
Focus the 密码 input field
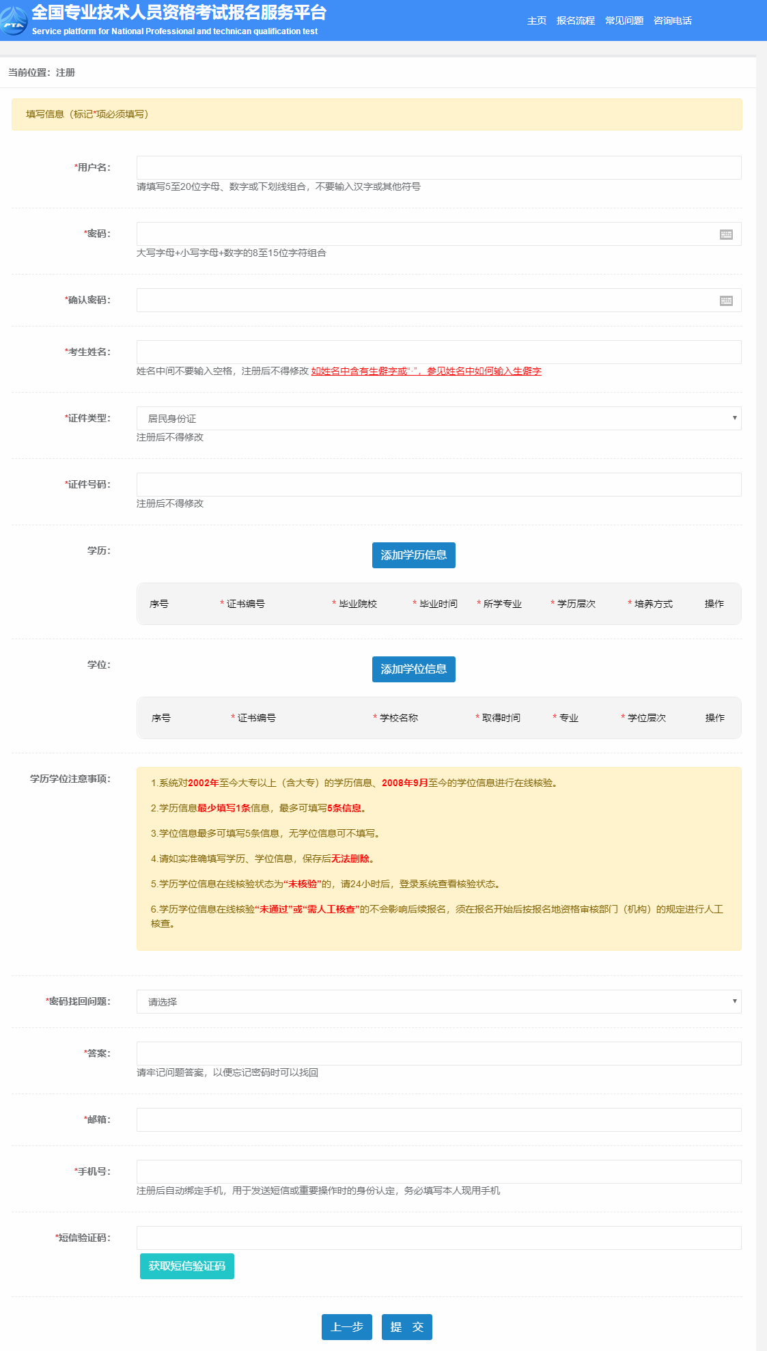coord(439,234)
